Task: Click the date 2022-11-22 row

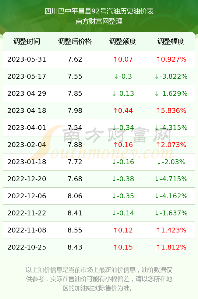Action: tap(99, 213)
